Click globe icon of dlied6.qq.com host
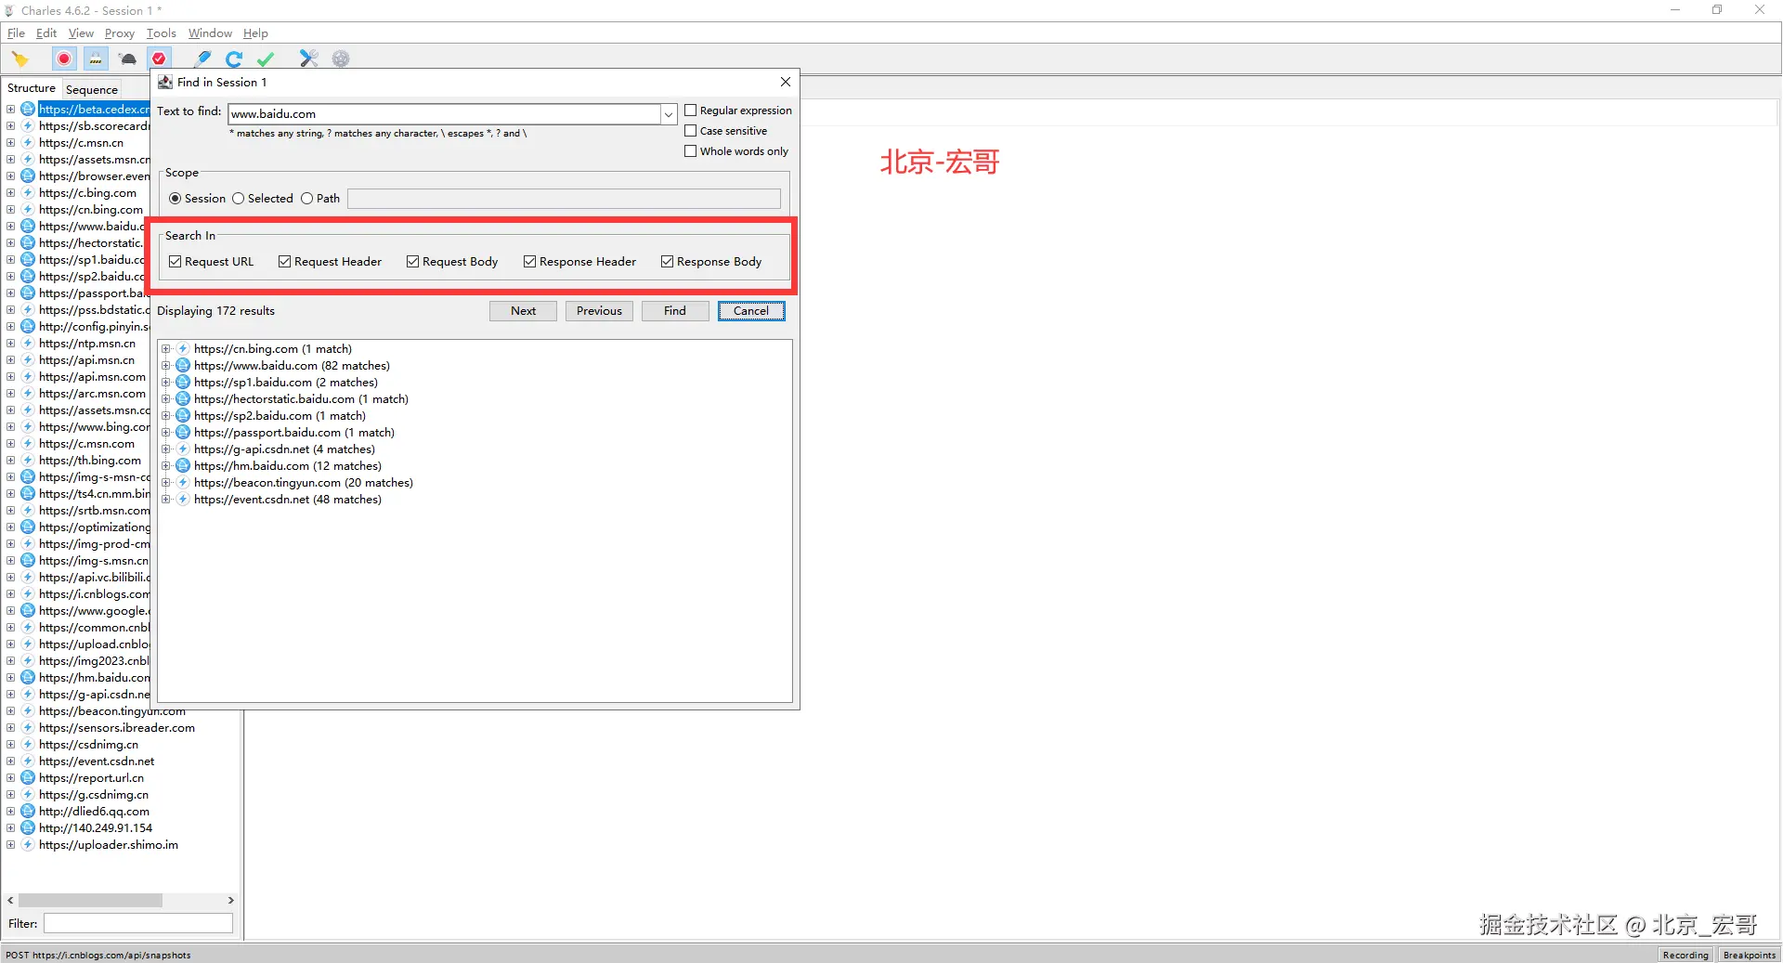The width and height of the screenshot is (1783, 963). pos(28,812)
